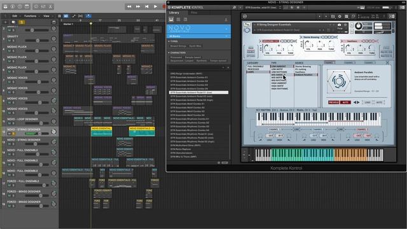Start playback with the Play button
Image resolution: width=407 pixels, height=229 pixels.
tap(155, 6)
